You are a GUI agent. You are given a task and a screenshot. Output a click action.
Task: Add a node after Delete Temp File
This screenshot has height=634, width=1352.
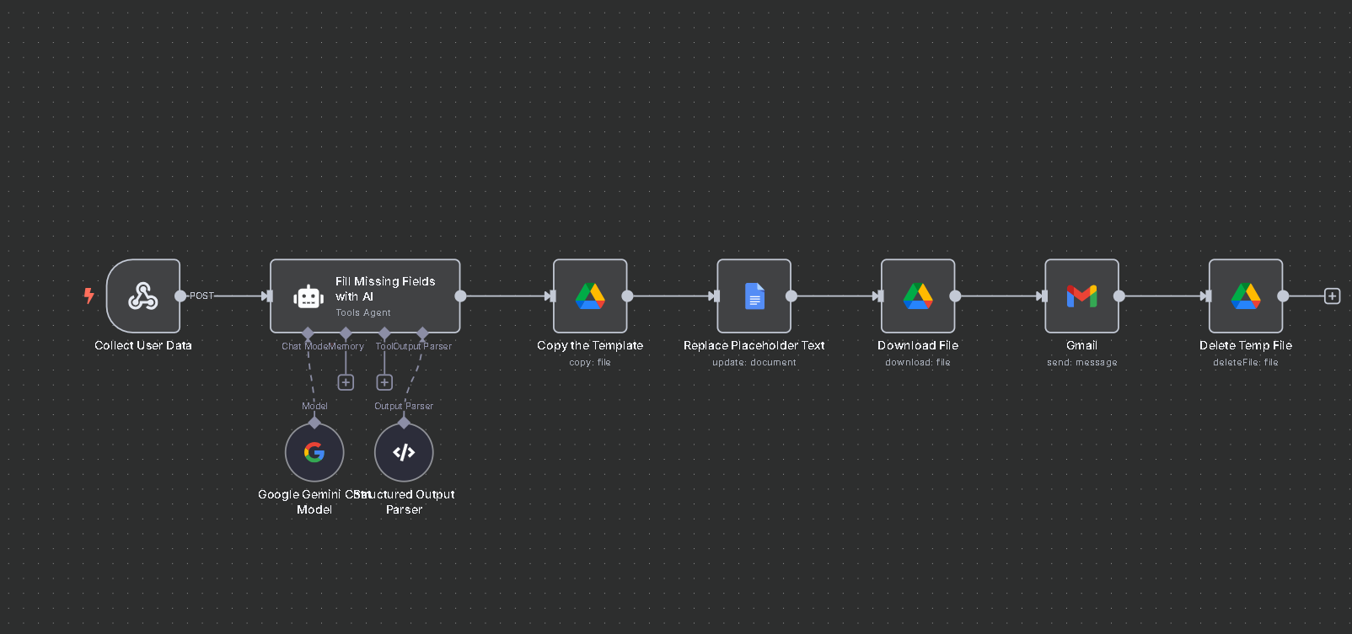(1332, 296)
